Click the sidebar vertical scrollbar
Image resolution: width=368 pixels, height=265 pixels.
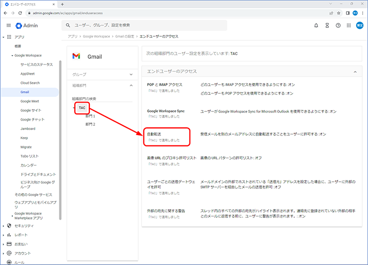60,140
